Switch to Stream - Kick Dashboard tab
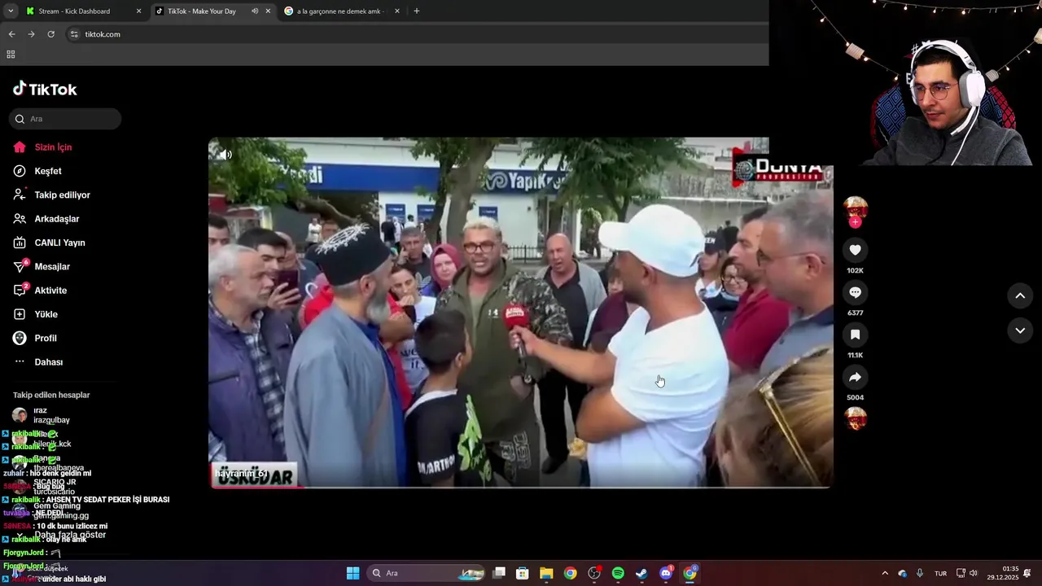This screenshot has height=586, width=1042. click(75, 11)
